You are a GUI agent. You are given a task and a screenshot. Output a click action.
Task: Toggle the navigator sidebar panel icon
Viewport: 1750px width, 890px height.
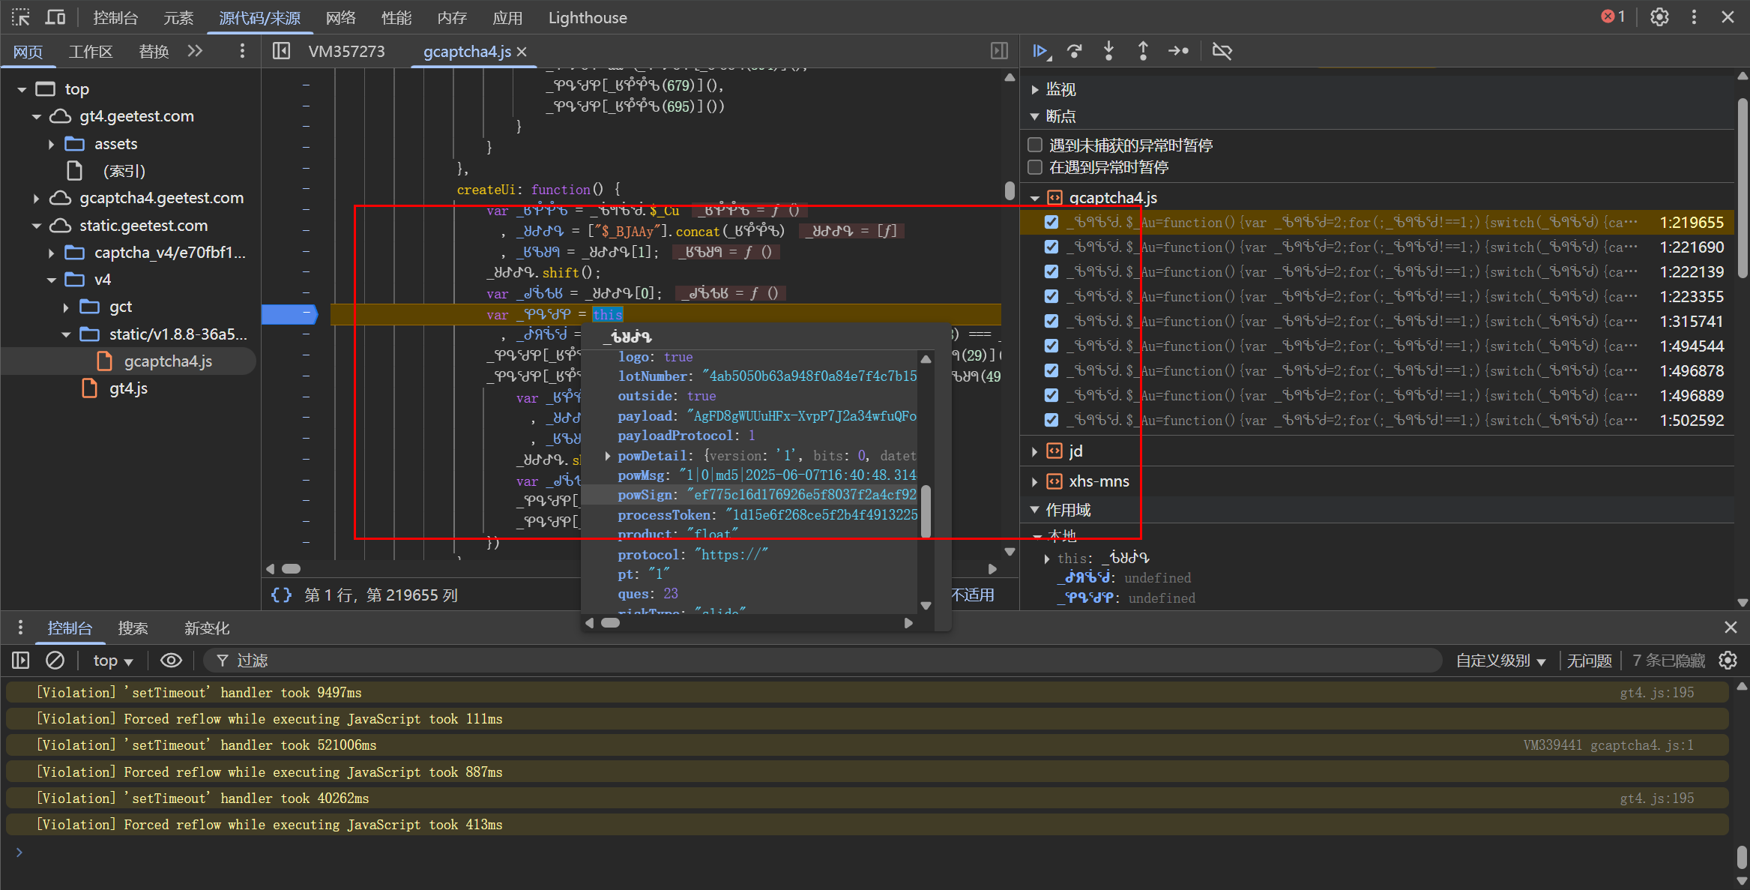tap(281, 51)
